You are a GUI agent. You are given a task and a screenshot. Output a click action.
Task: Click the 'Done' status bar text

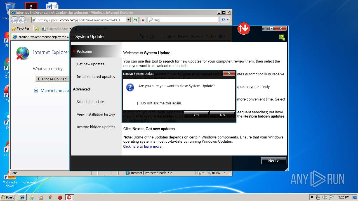pyautogui.click(x=14, y=173)
